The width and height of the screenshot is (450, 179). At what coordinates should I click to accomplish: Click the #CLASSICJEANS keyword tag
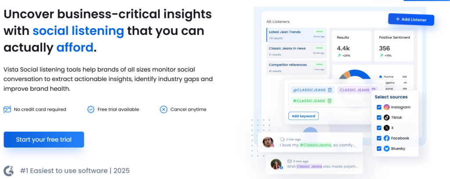pyautogui.click(x=312, y=101)
